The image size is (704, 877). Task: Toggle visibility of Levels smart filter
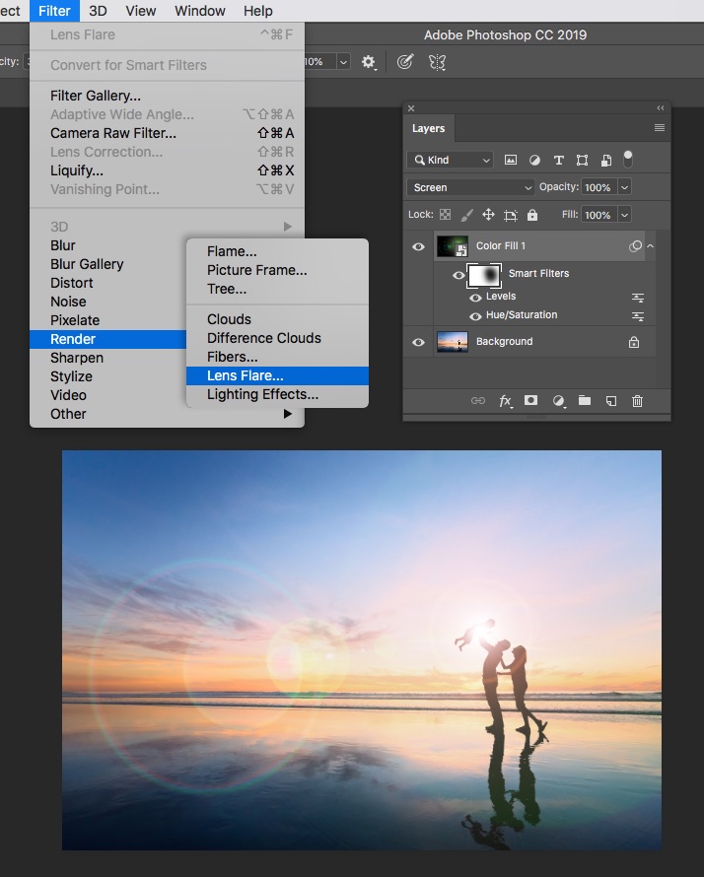[x=475, y=297]
